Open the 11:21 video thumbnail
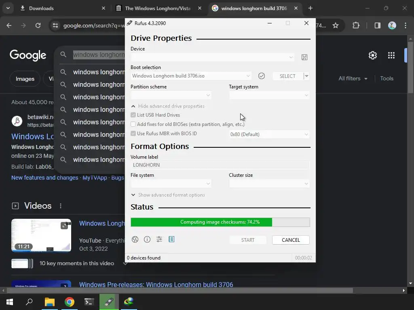 [41, 235]
